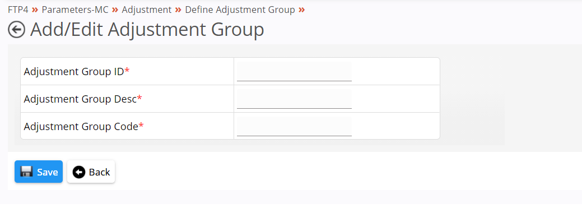Click the chevron separator after Parameters-MC
Screen dimensions: 582x208
tap(115, 10)
